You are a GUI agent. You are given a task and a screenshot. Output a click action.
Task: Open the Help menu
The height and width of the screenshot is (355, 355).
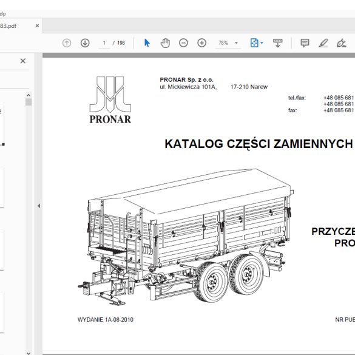click(2, 14)
